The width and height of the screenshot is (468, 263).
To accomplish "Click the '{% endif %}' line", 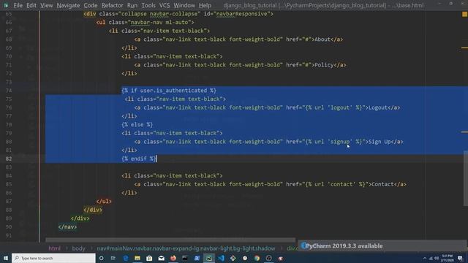I will [x=139, y=159].
